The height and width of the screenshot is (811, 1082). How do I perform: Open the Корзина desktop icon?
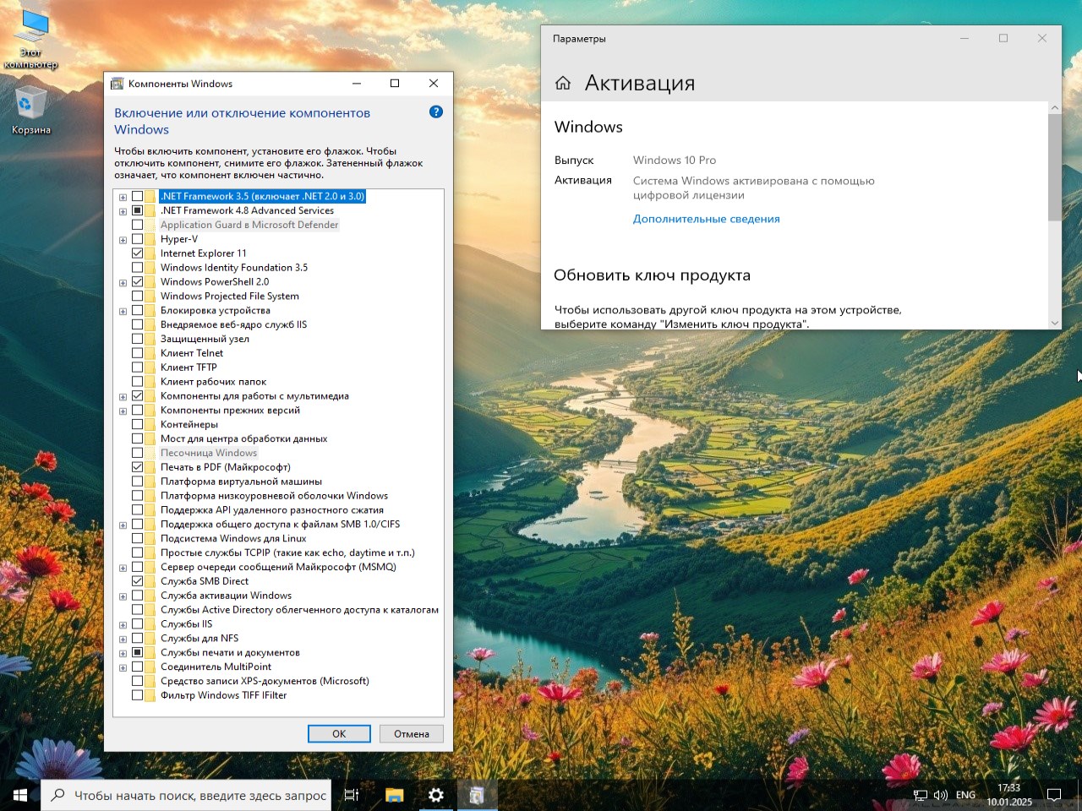click(x=31, y=101)
